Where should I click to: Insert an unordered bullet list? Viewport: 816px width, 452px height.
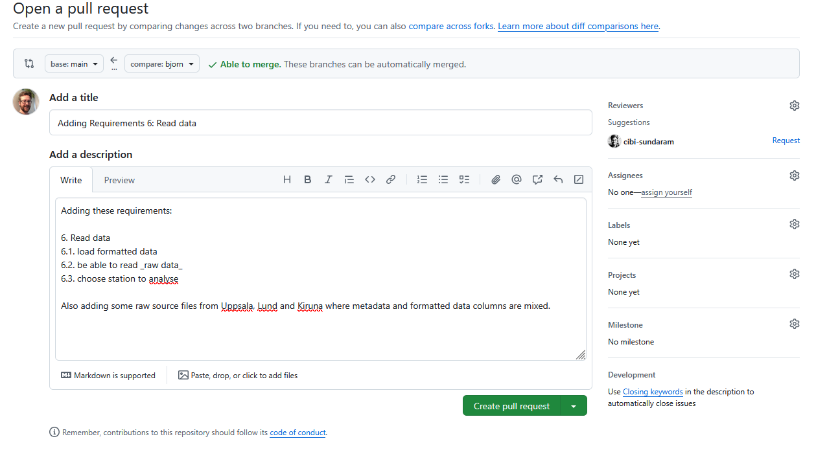(x=443, y=180)
